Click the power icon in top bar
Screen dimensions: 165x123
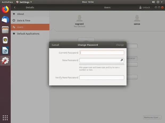[x=158, y=2]
